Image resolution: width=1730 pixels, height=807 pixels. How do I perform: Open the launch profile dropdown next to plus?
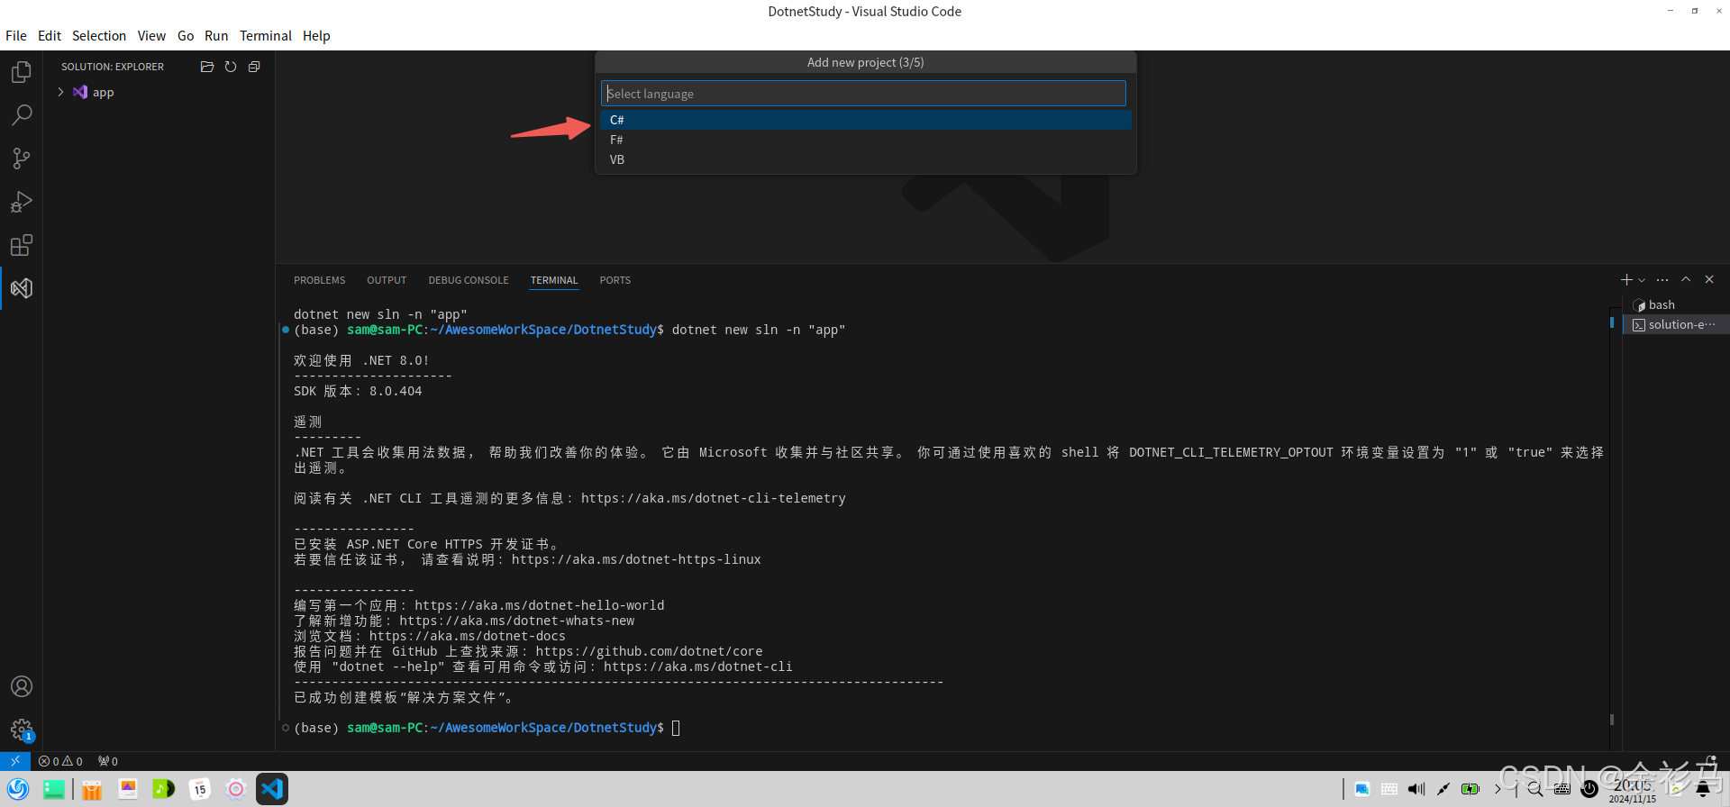(1642, 280)
